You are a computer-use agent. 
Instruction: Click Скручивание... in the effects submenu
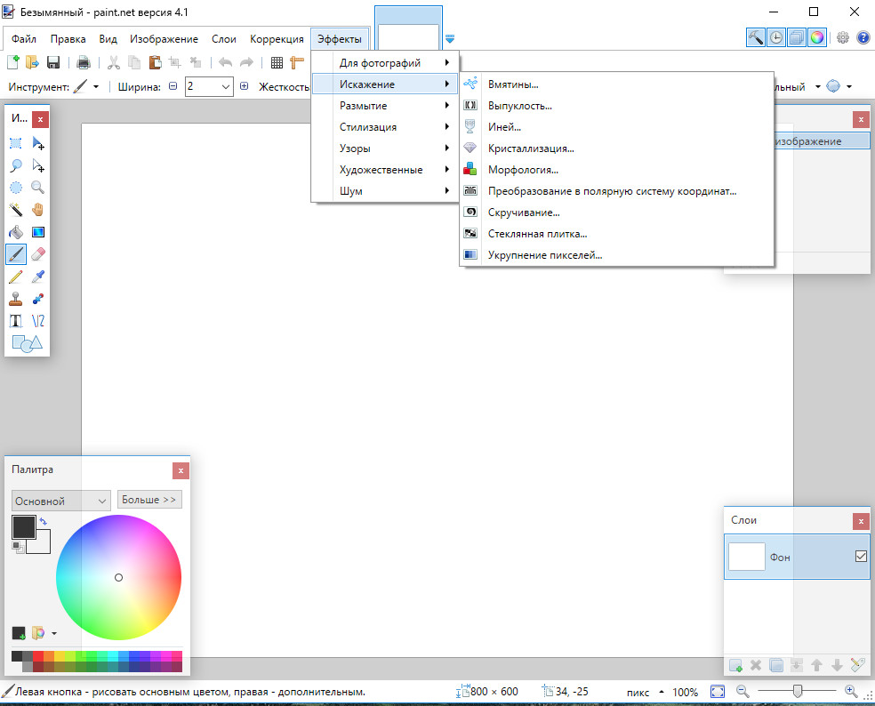pos(523,212)
